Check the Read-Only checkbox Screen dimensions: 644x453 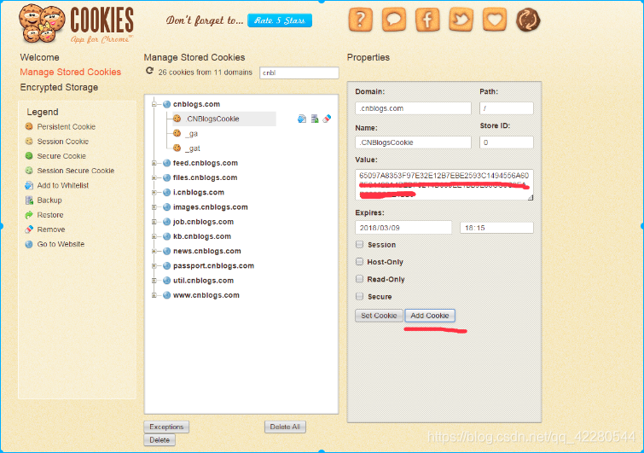(x=360, y=279)
